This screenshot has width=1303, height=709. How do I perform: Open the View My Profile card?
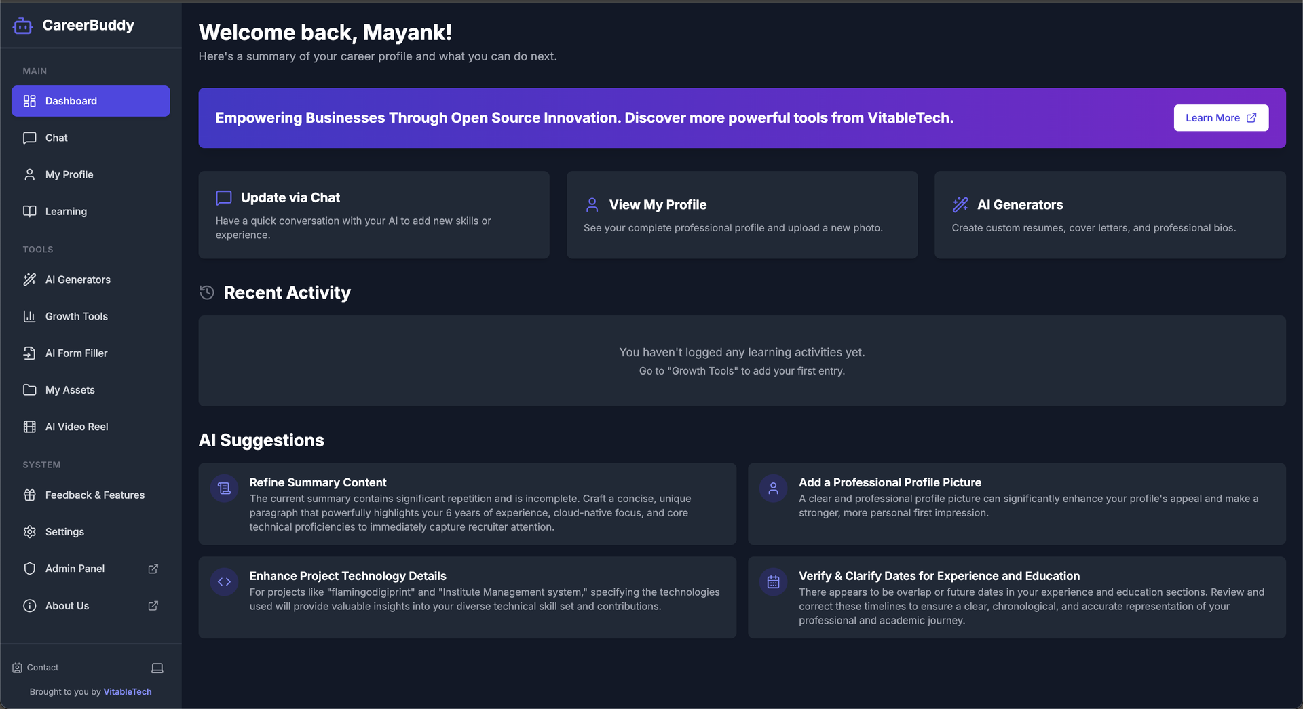pos(742,214)
